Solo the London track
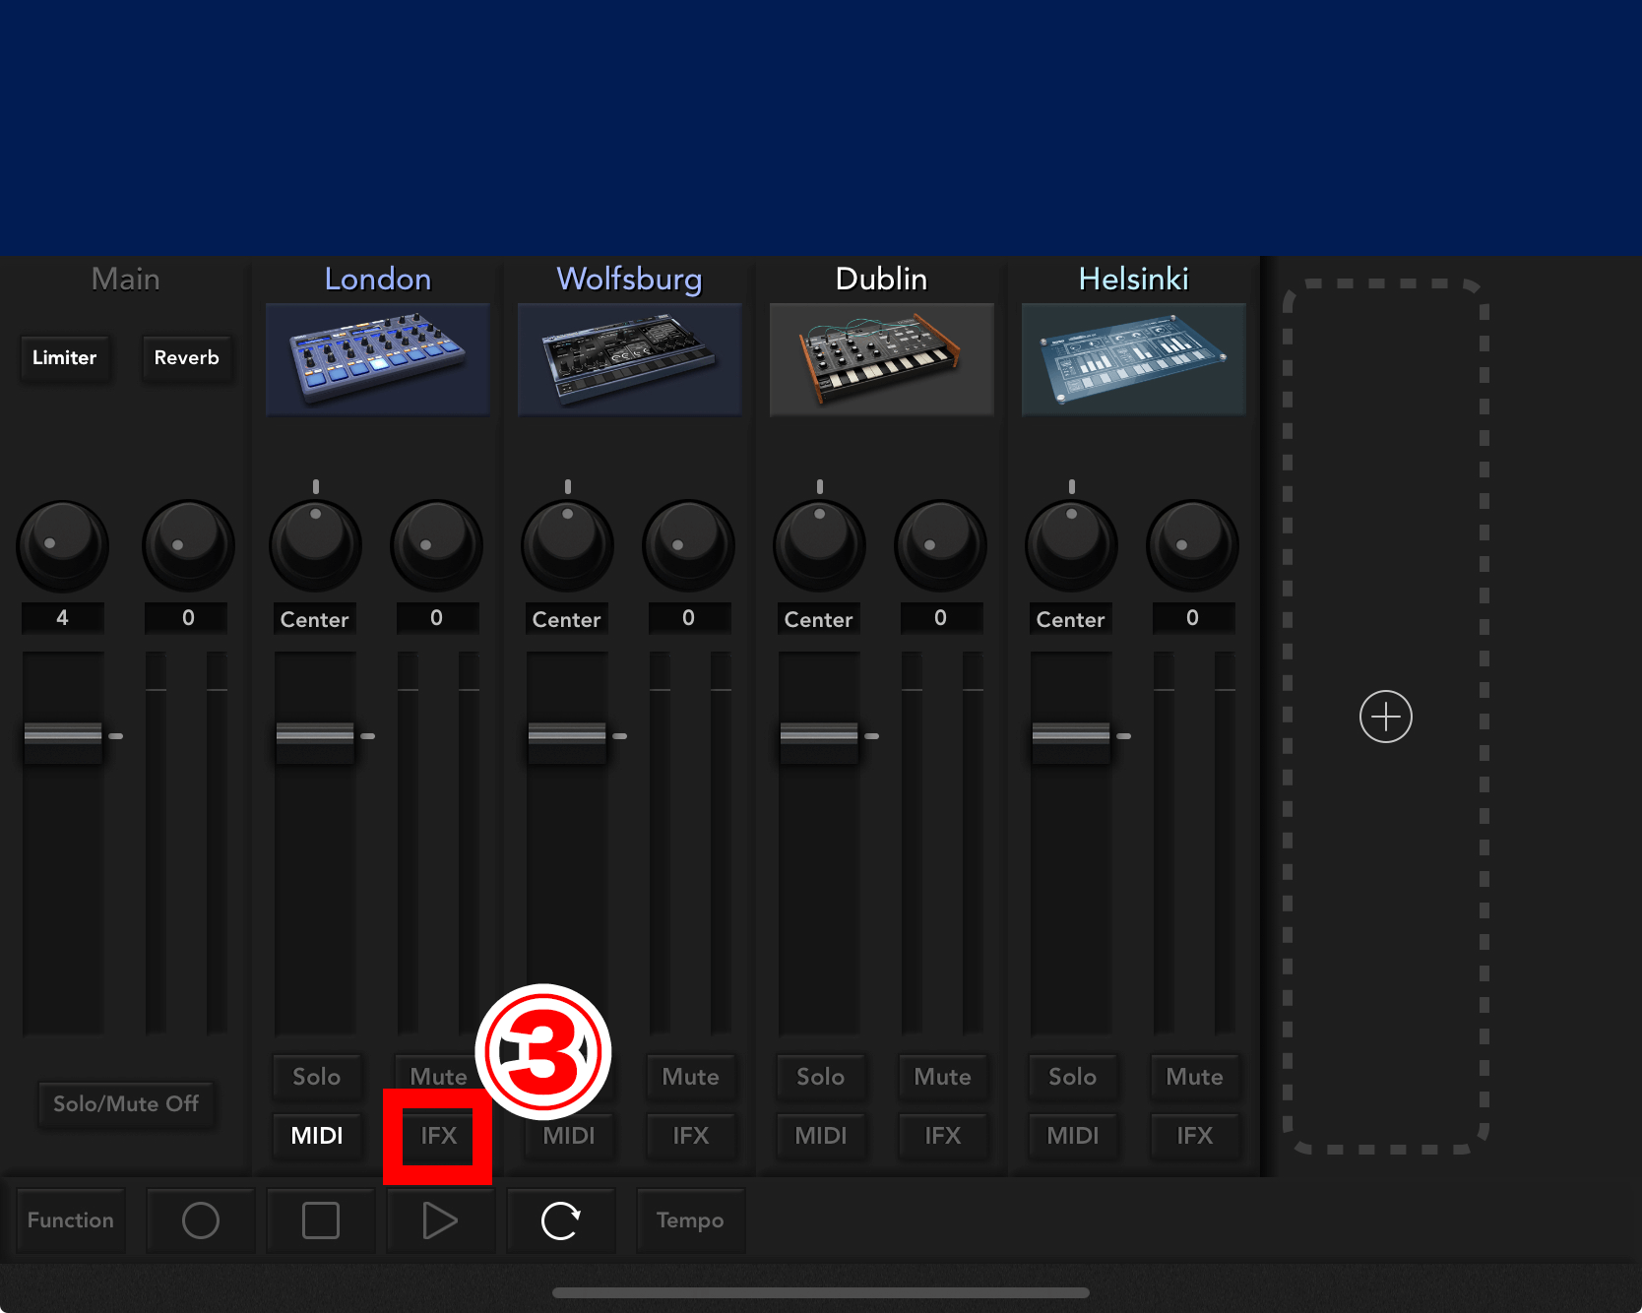 pyautogui.click(x=317, y=1077)
